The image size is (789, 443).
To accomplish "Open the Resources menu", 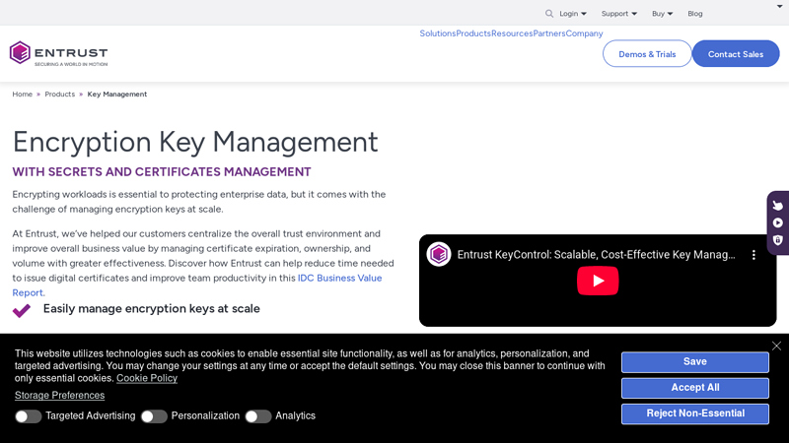I will pos(512,33).
